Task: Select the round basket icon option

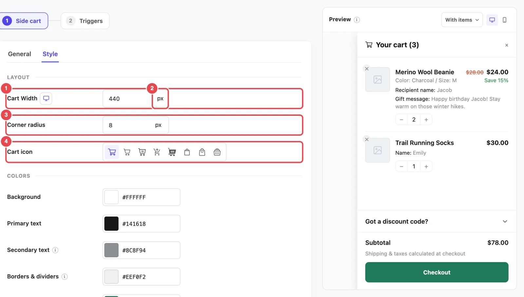Action: click(217, 152)
